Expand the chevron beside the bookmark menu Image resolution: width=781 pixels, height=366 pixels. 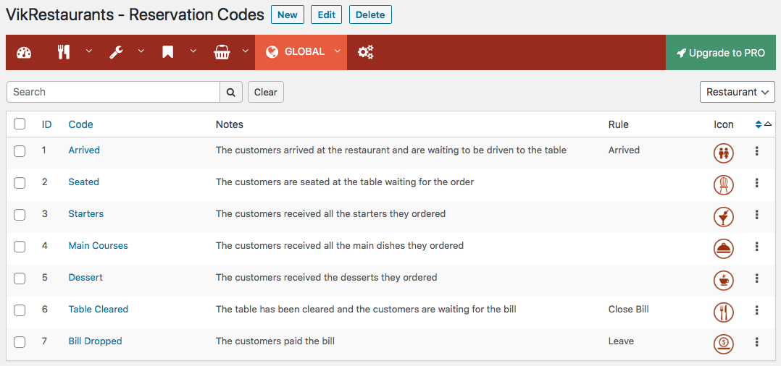pyautogui.click(x=193, y=51)
